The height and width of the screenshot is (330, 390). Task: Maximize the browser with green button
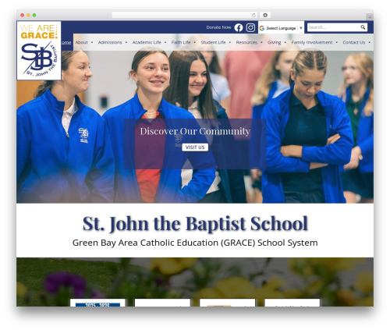(34, 16)
